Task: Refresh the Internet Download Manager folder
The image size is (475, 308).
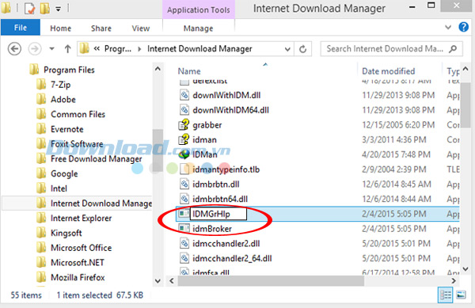Action: 302,49
